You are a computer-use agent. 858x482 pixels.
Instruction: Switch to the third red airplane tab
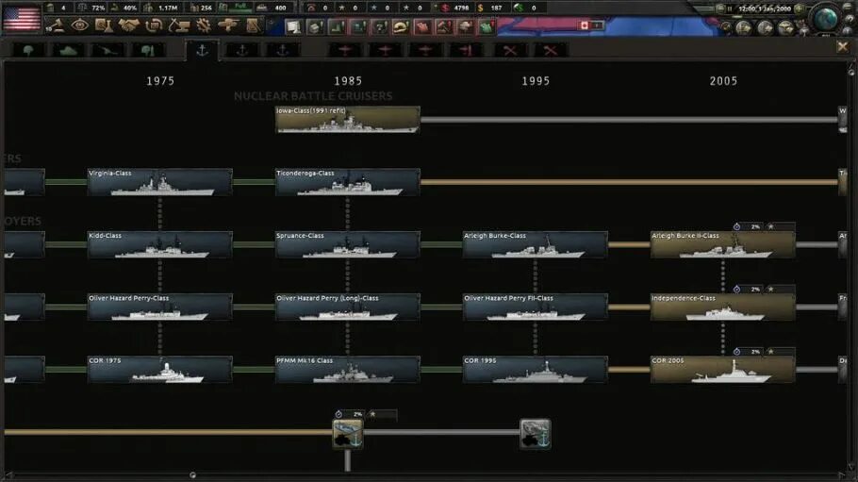pos(425,50)
